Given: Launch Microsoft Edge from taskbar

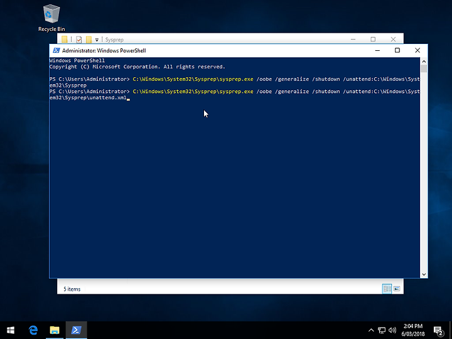Looking at the screenshot, I should point(33,330).
